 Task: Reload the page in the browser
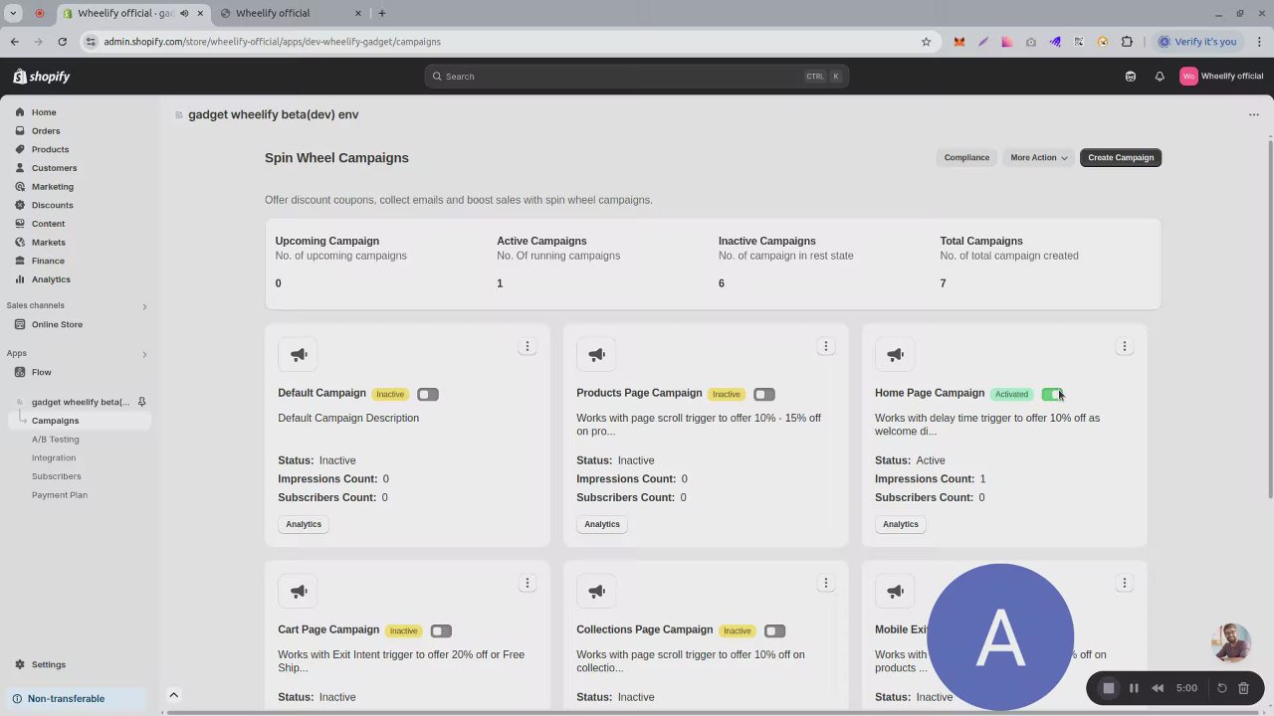[62, 42]
